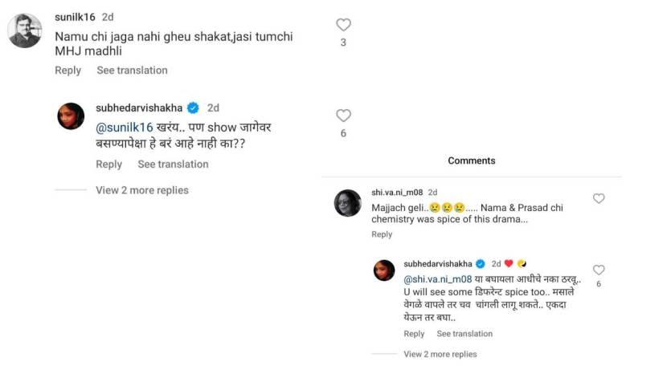667x374 pixels.
Task: Reply to shi.va.ni_m08's chemistry comment
Action: coord(382,234)
